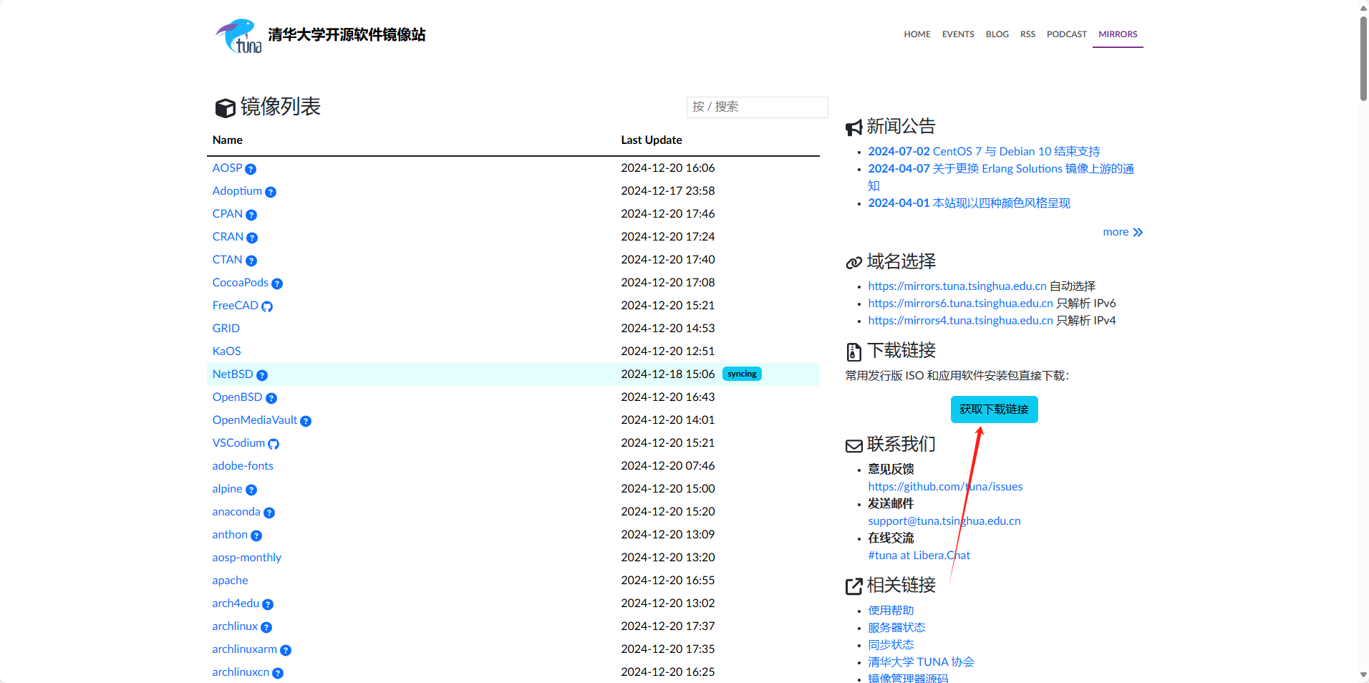This screenshot has width=1369, height=683.
Task: Open the CocoaPods mirror link
Action: point(240,283)
